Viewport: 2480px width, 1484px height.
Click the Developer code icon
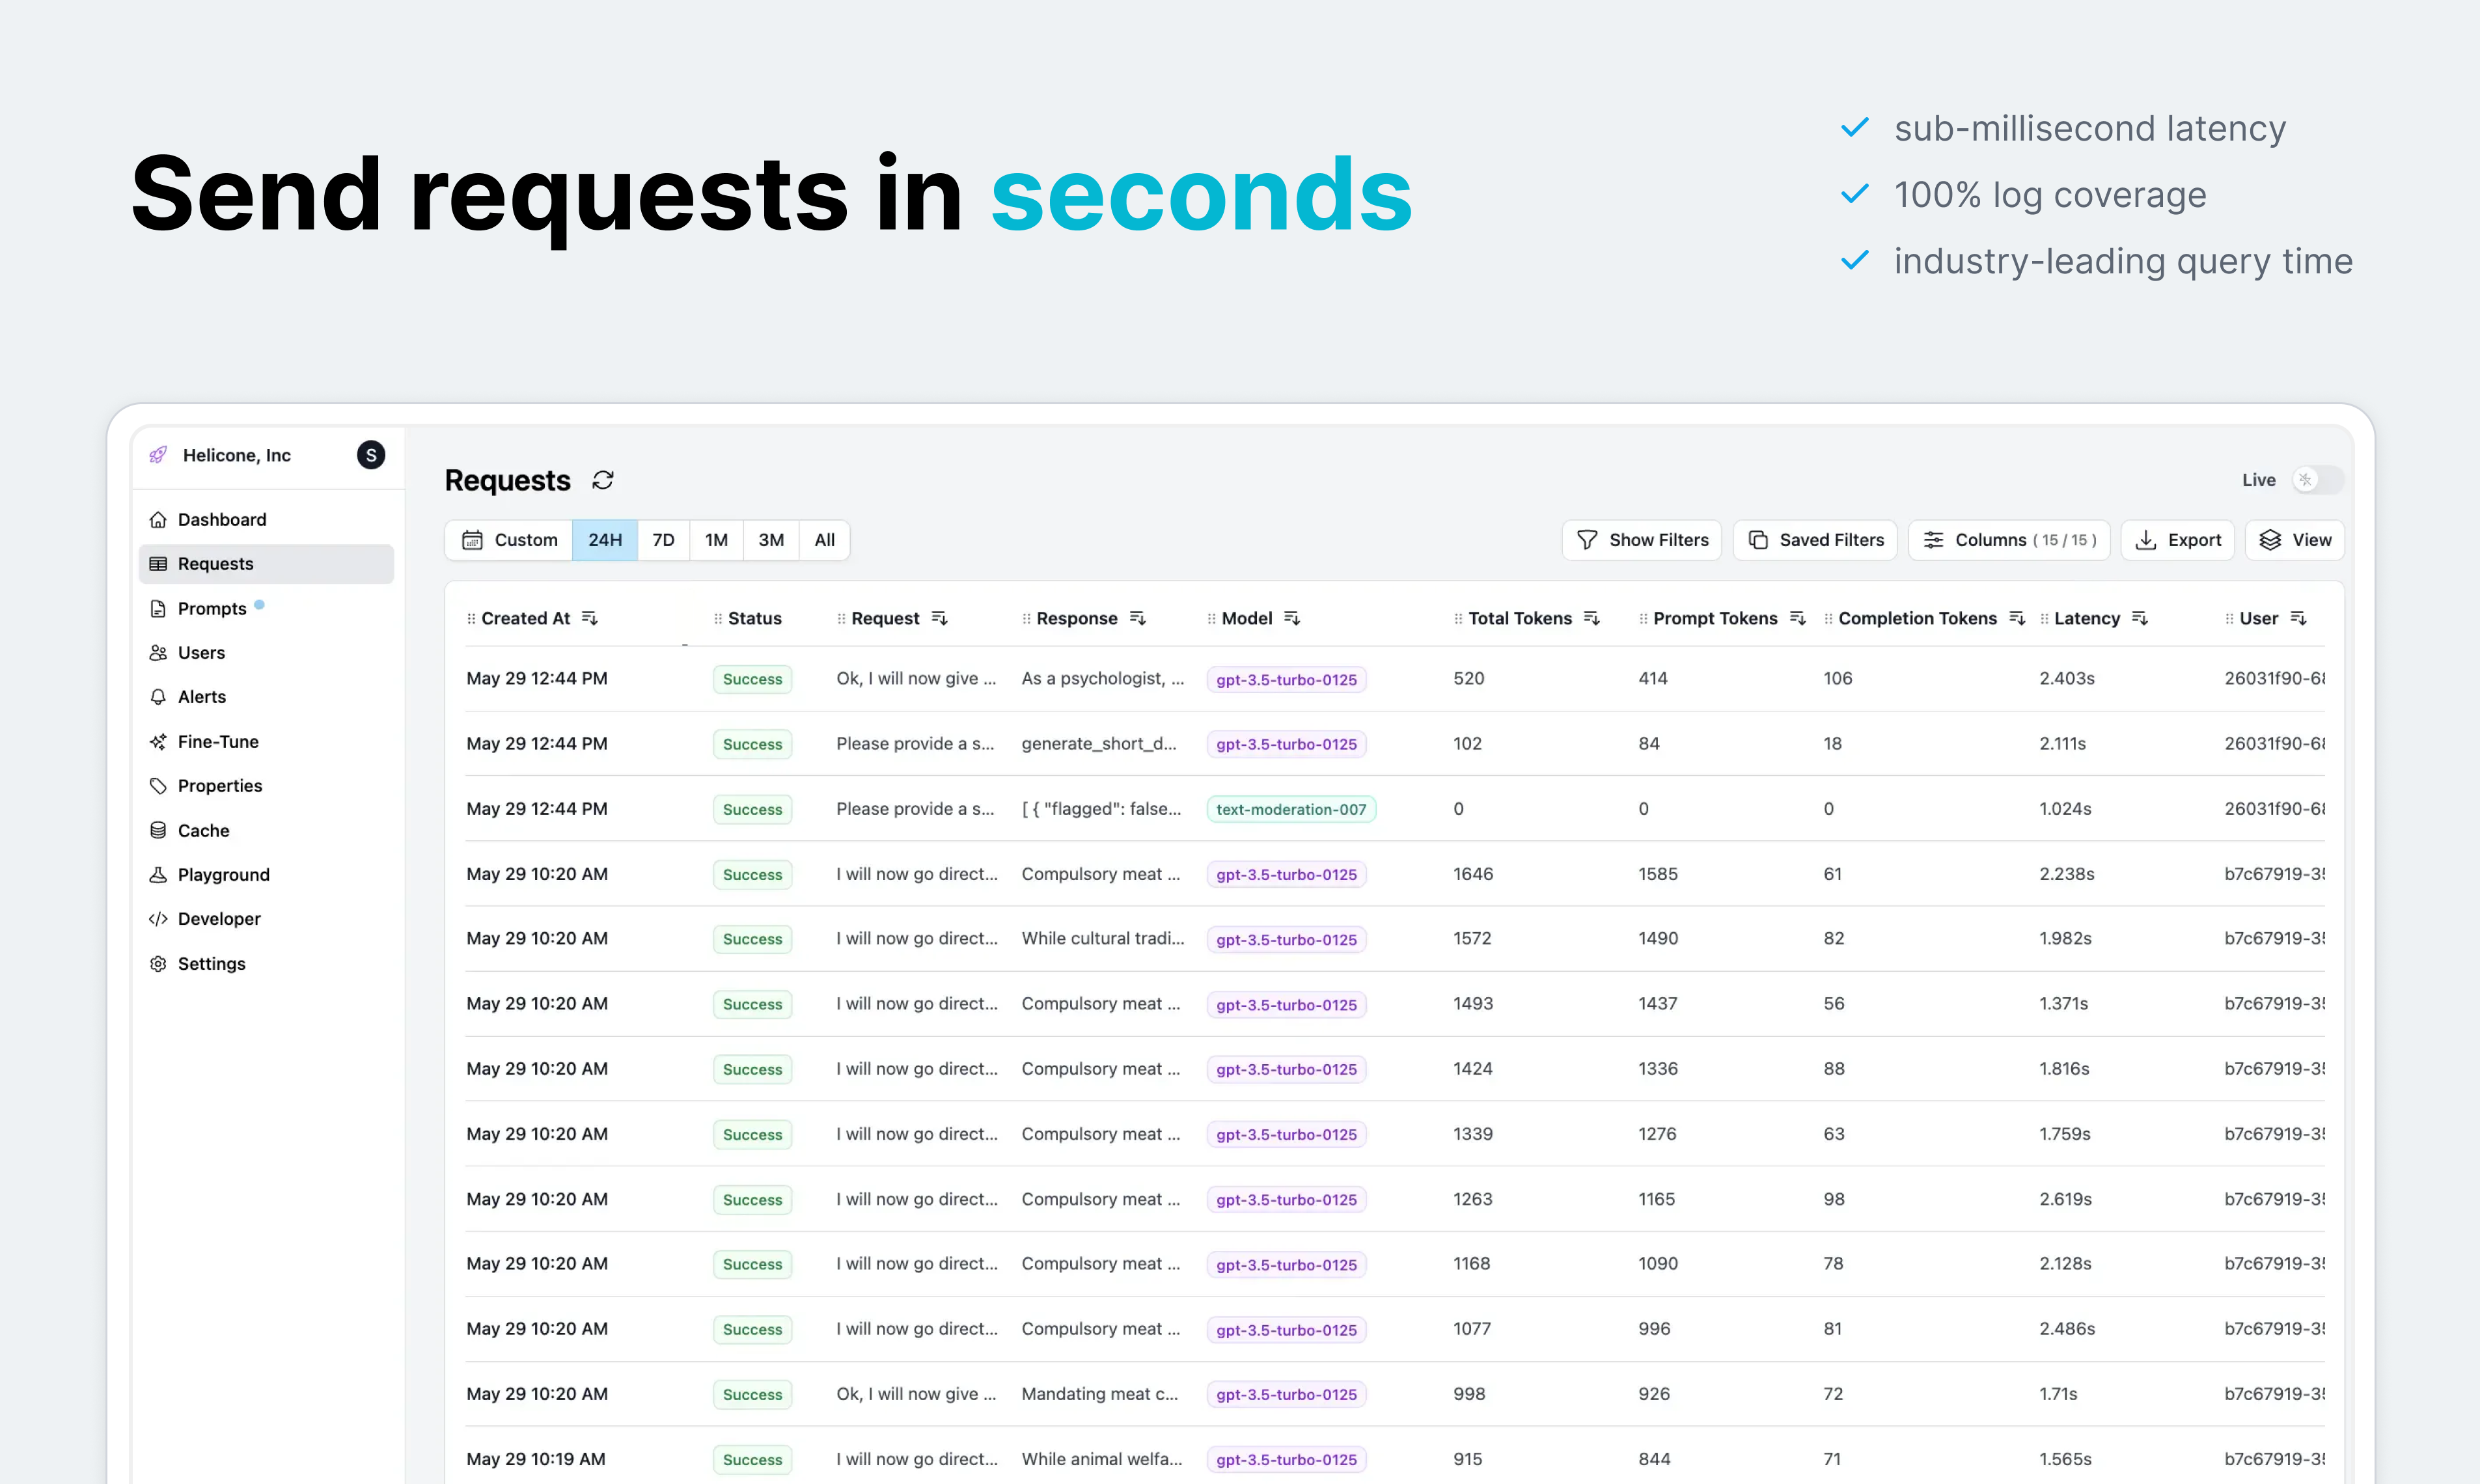158,919
